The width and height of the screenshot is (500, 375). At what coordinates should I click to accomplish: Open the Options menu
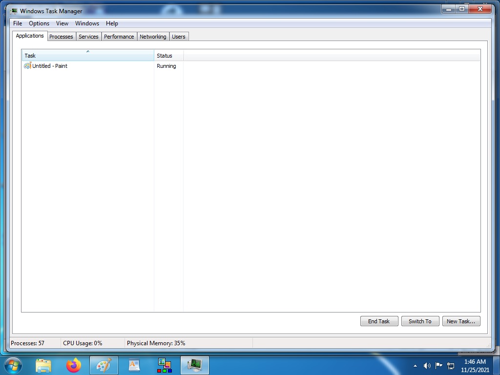click(x=39, y=23)
